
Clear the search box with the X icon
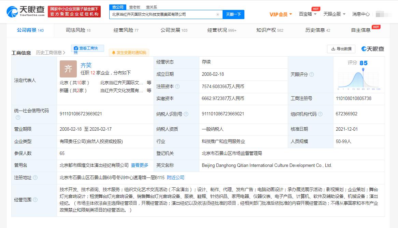pos(217,14)
